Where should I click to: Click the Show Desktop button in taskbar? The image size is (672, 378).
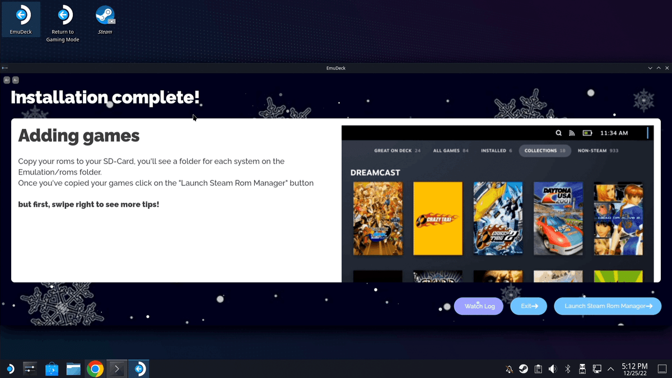pos(662,369)
